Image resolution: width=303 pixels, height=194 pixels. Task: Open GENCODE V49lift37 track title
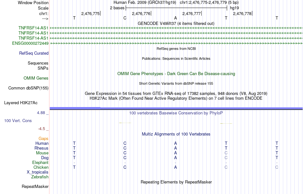coord(176,23)
